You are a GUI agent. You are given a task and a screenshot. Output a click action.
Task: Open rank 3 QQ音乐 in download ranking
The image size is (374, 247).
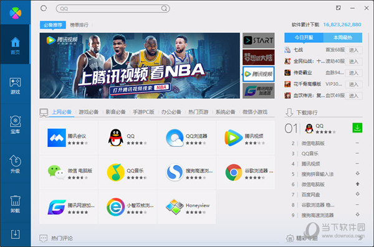[x=310, y=154]
